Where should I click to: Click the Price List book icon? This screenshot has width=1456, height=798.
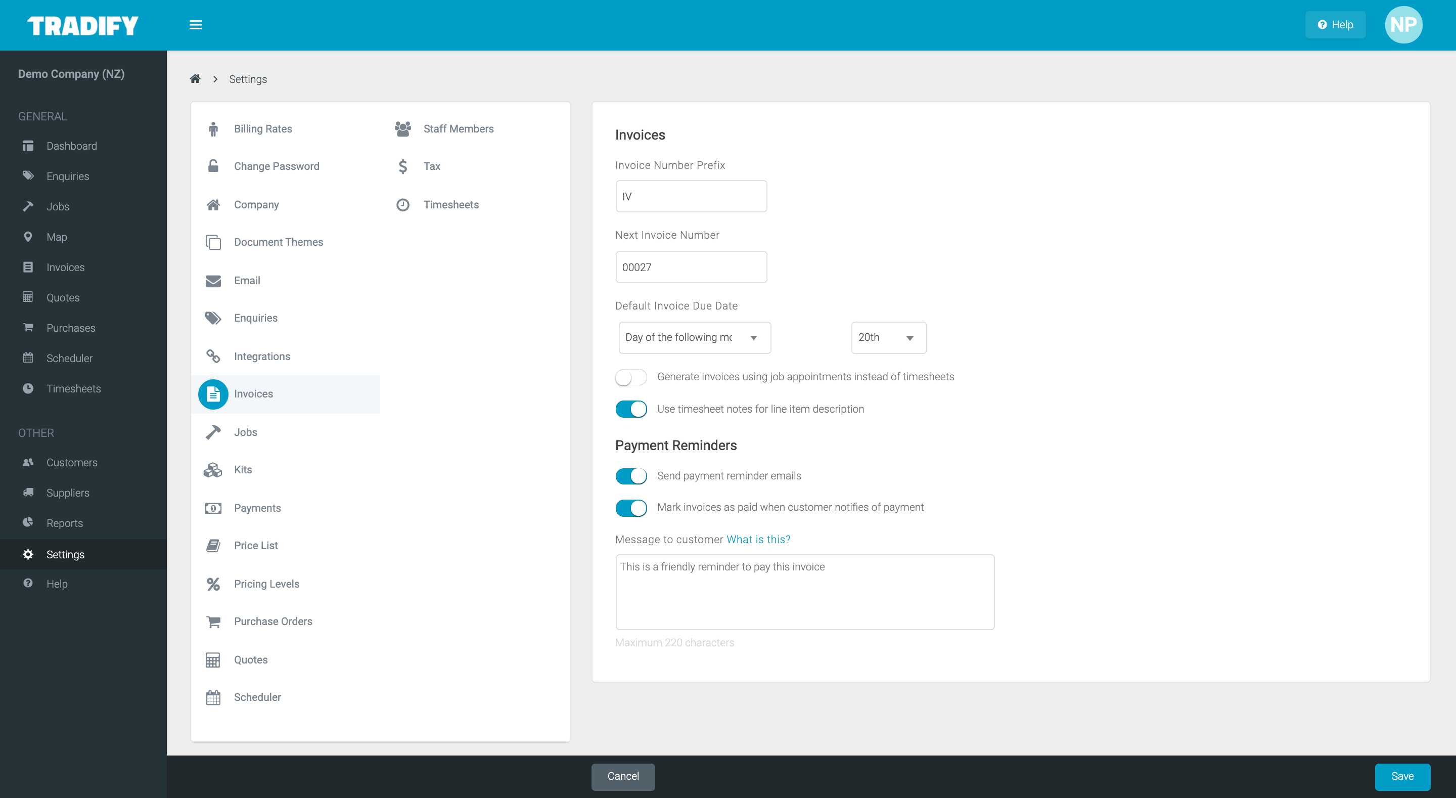pyautogui.click(x=213, y=546)
